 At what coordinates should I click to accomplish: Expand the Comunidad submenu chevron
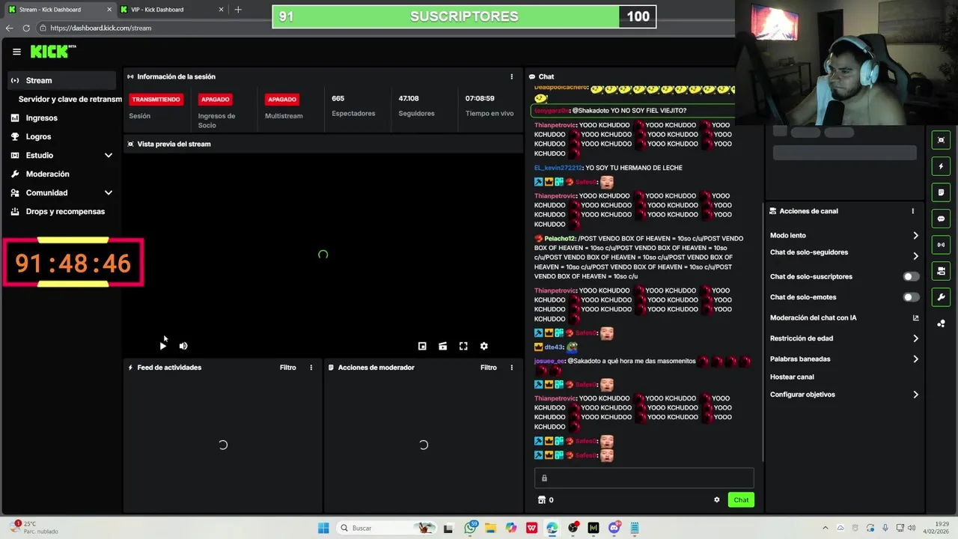(109, 192)
